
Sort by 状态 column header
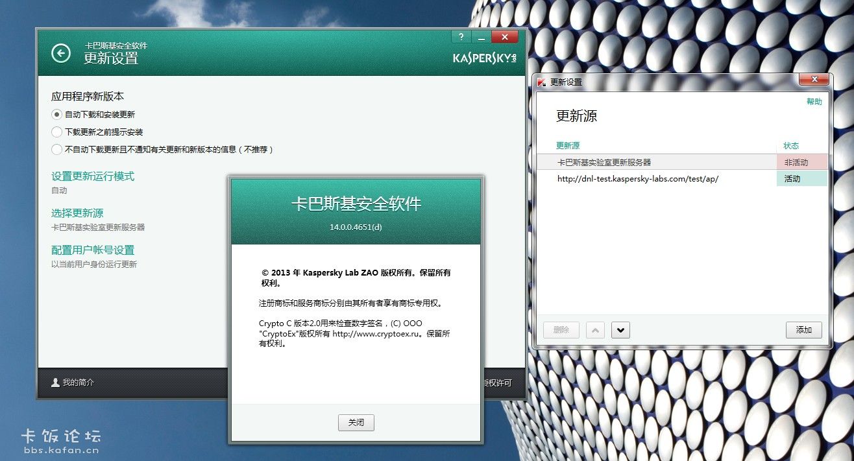[x=791, y=146]
